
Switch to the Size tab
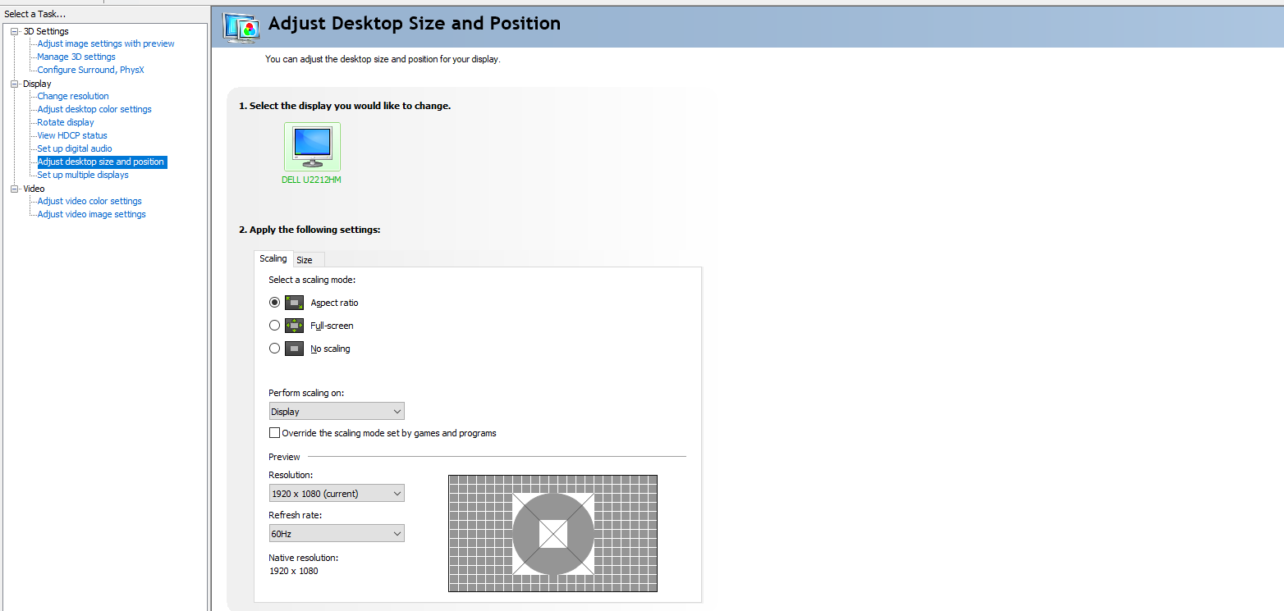[305, 260]
